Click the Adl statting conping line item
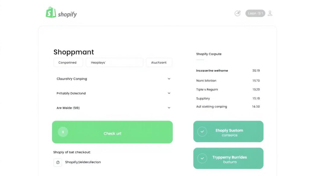This screenshot has height=176, width=309. 212,107
